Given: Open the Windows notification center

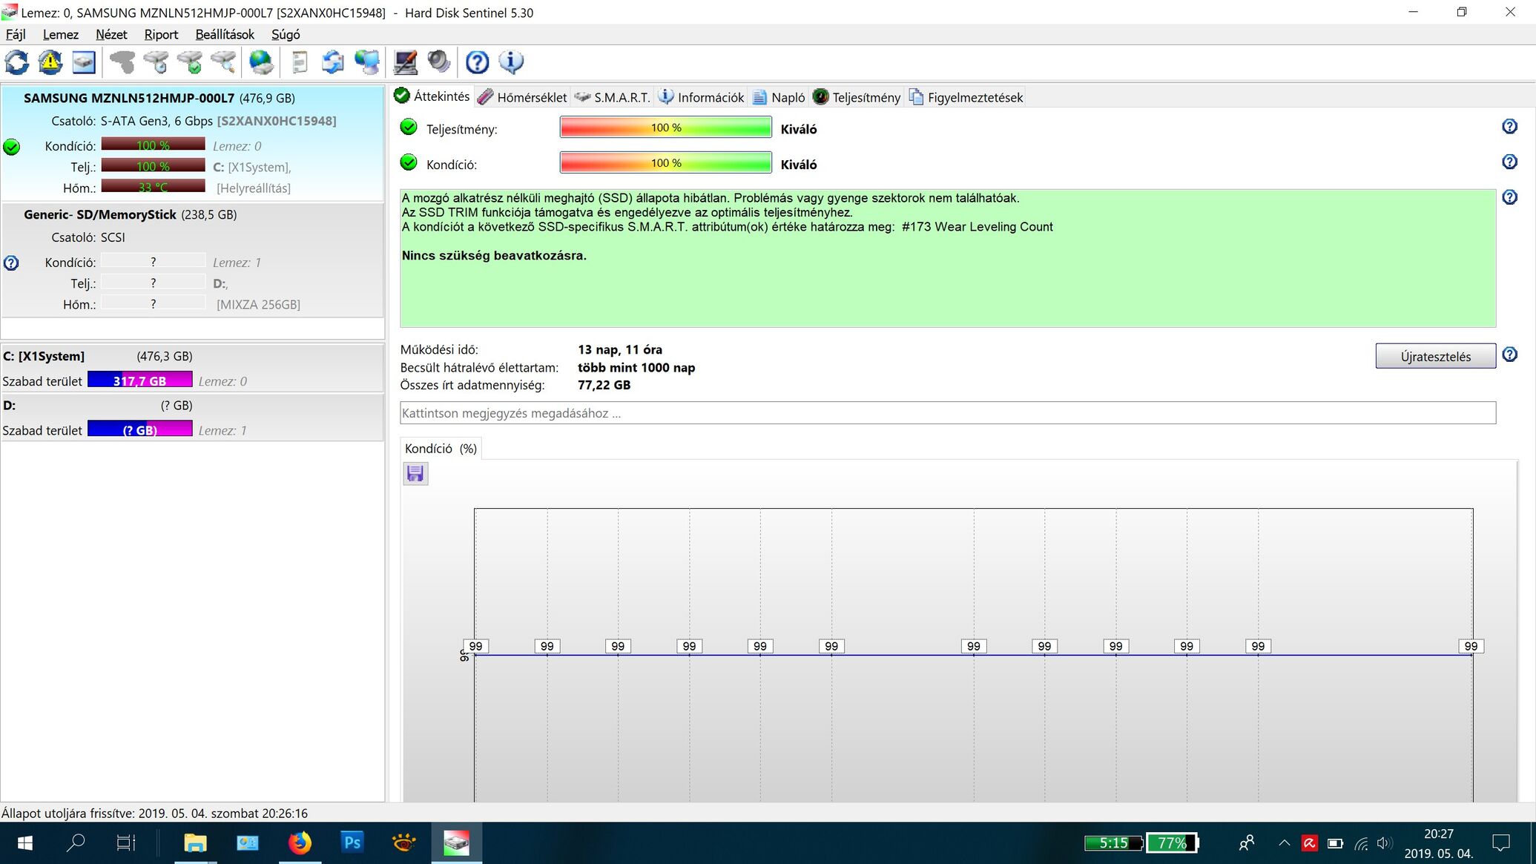Looking at the screenshot, I should [1501, 843].
